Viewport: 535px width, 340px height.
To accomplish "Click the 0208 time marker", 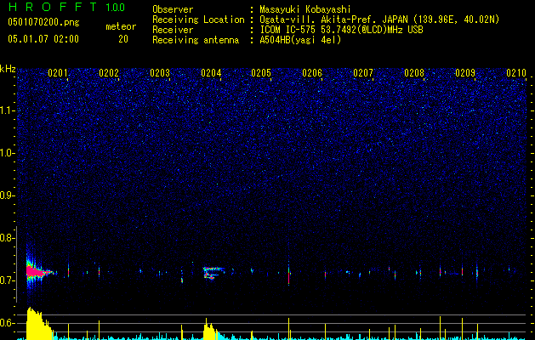I will (414, 73).
